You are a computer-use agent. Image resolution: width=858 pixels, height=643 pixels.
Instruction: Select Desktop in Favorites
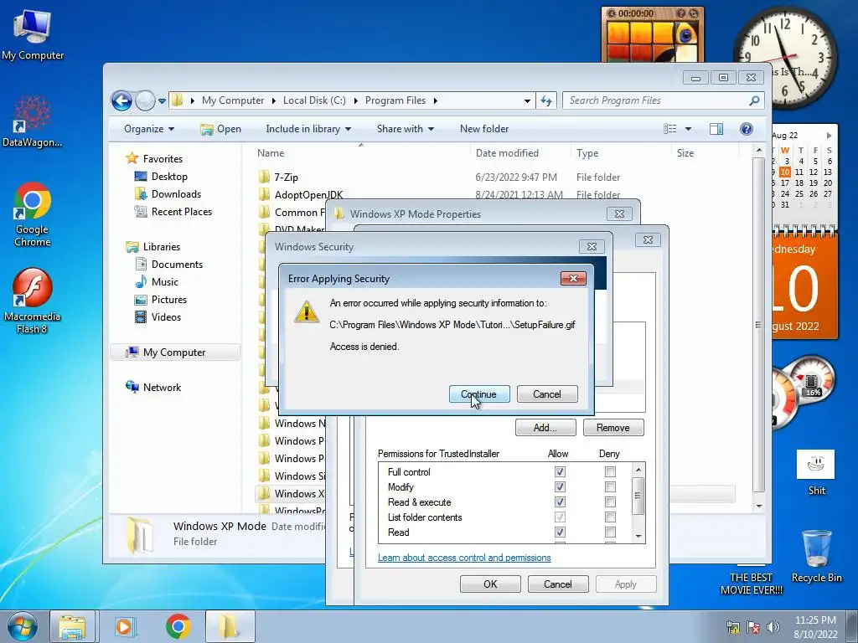(169, 177)
